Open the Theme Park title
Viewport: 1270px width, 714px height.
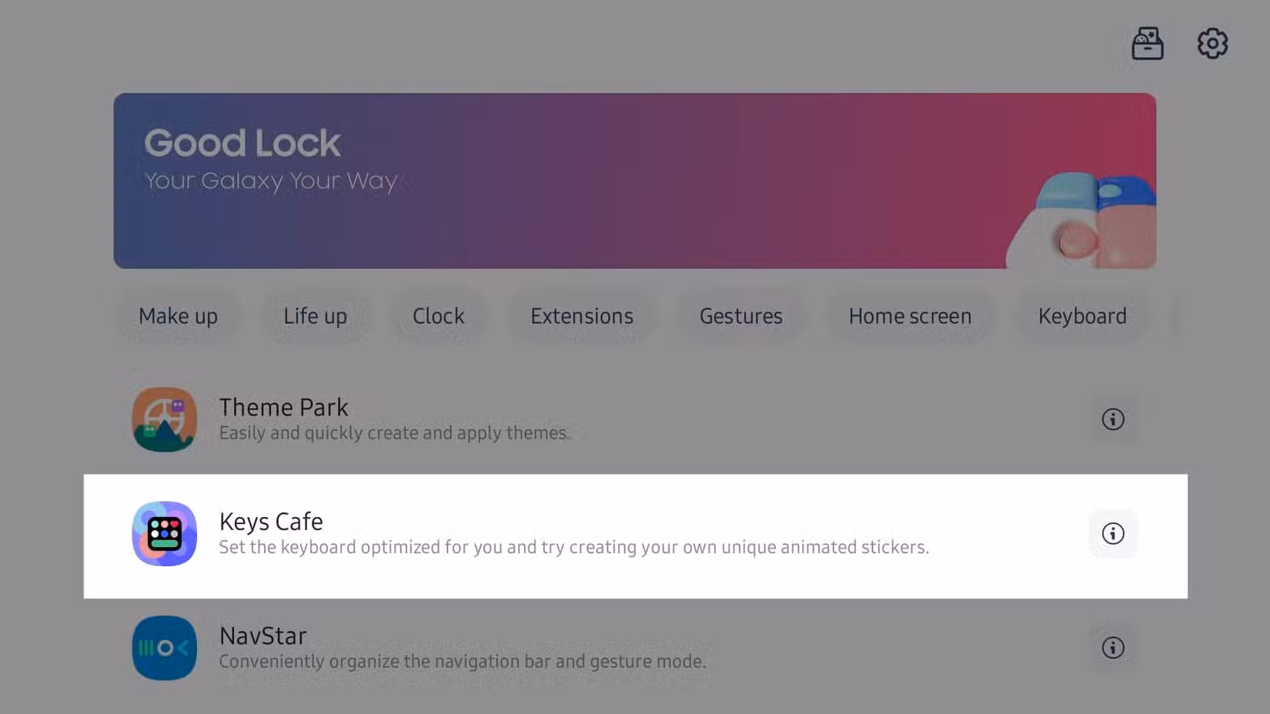(x=283, y=407)
